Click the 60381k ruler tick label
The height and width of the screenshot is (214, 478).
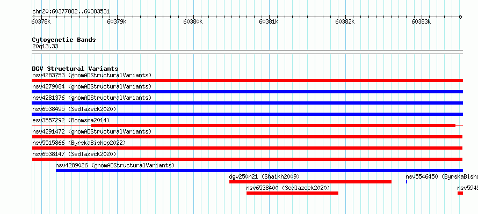point(269,21)
